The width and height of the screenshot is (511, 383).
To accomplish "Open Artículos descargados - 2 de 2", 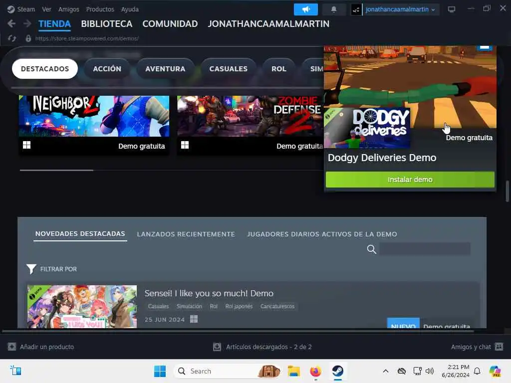I will pyautogui.click(x=269, y=347).
